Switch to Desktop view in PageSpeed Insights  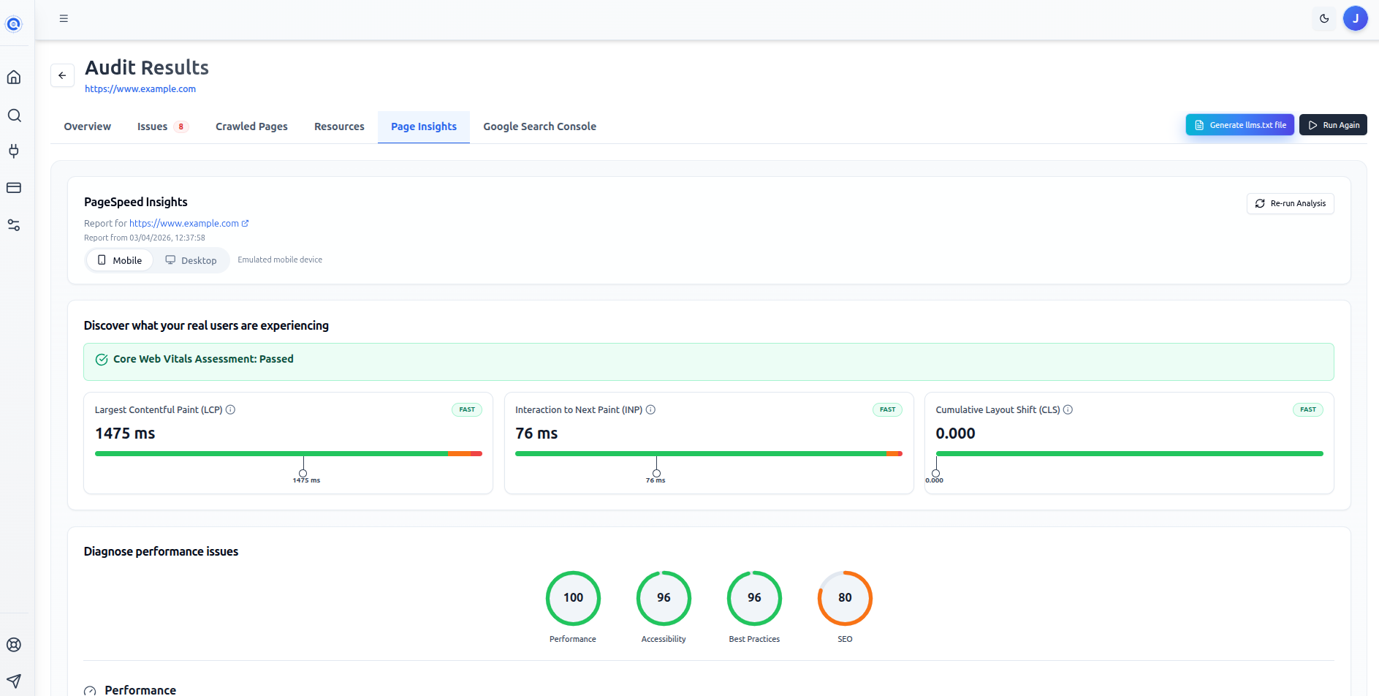(191, 260)
